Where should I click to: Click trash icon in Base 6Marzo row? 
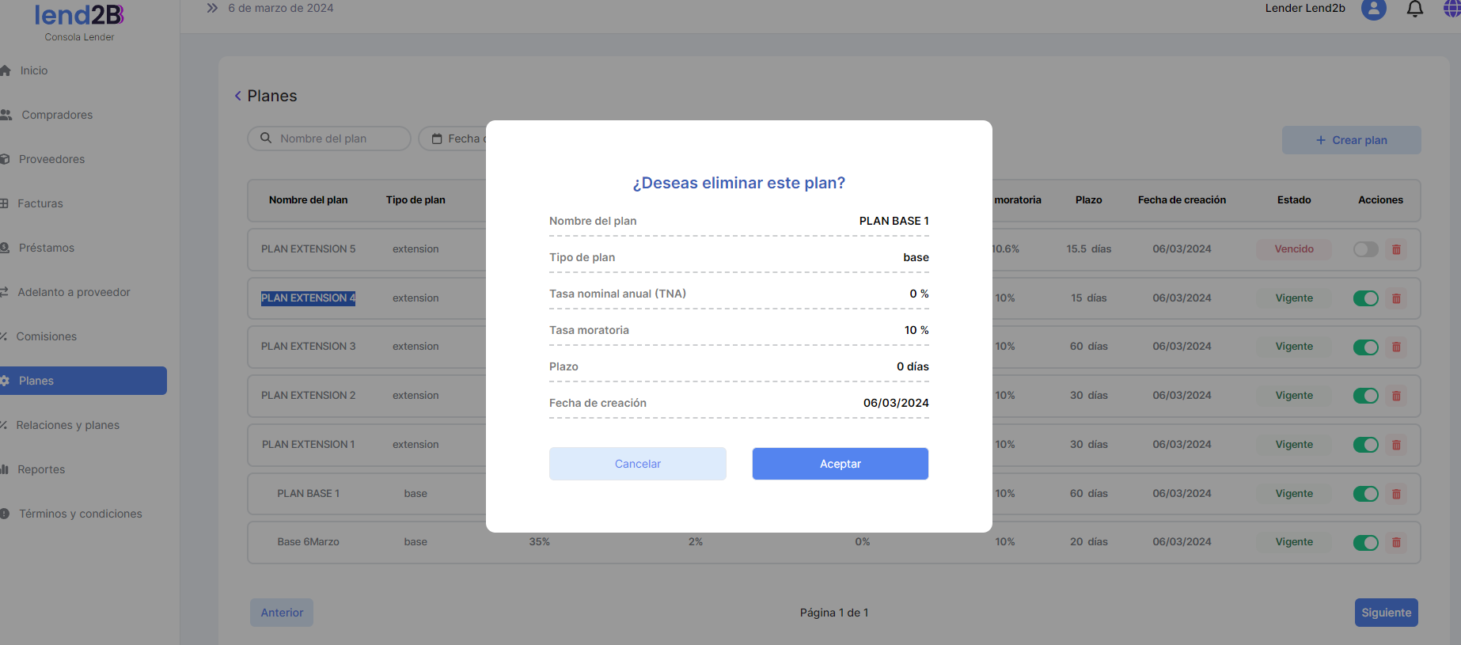[1396, 542]
